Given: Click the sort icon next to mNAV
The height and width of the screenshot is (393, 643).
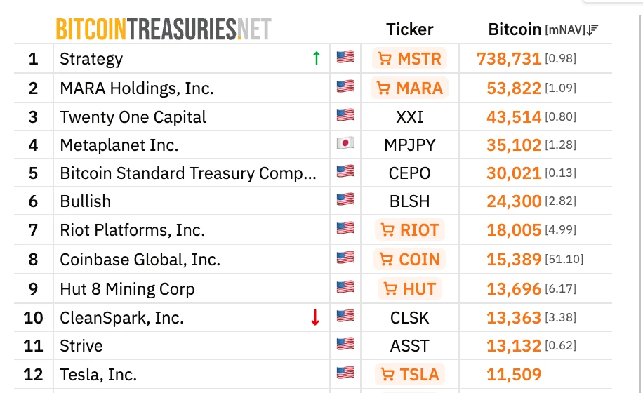Looking at the screenshot, I should (593, 29).
